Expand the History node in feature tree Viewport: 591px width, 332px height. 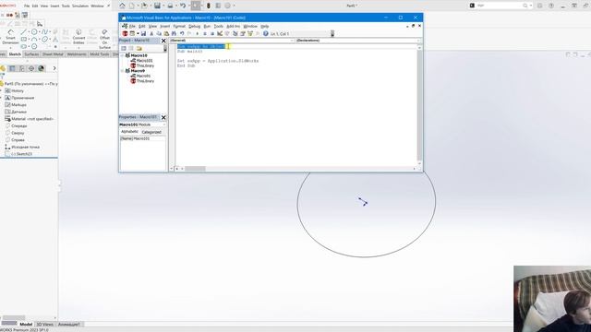(x=1, y=90)
